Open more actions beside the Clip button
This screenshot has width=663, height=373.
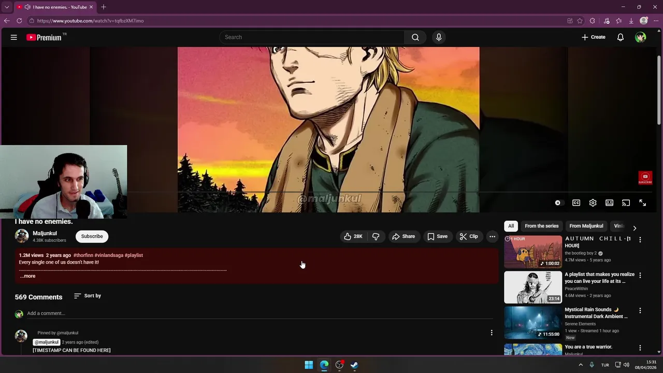coord(492,236)
